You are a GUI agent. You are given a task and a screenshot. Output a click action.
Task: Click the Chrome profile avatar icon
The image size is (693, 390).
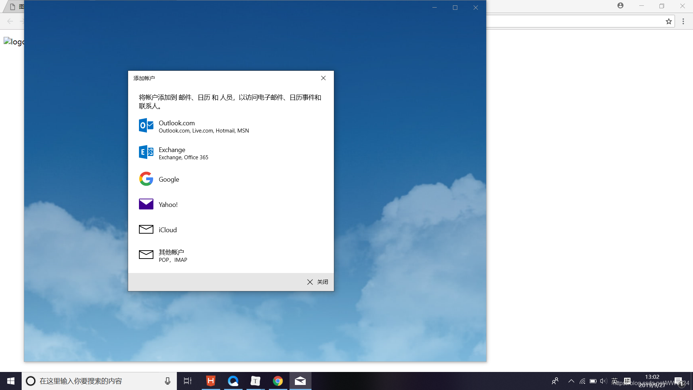tap(620, 5)
